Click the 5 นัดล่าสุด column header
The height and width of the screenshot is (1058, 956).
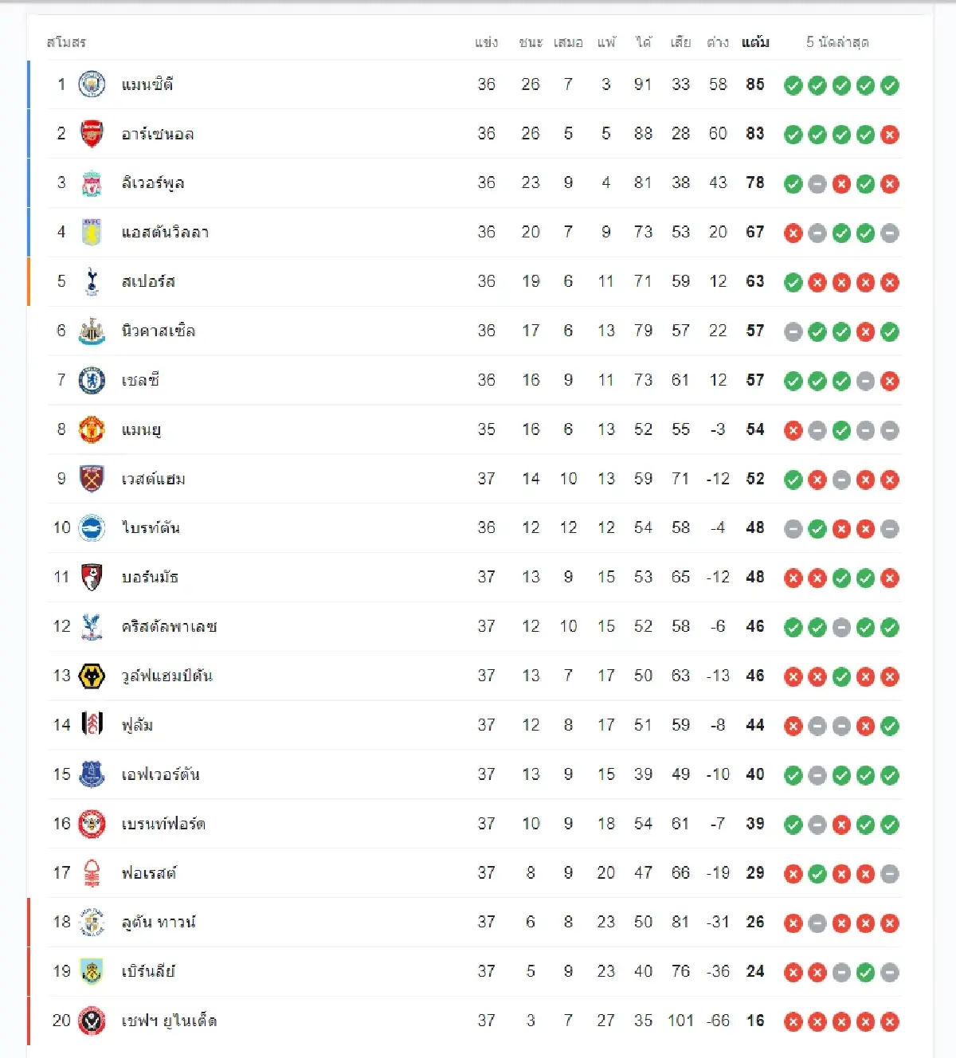pos(837,42)
